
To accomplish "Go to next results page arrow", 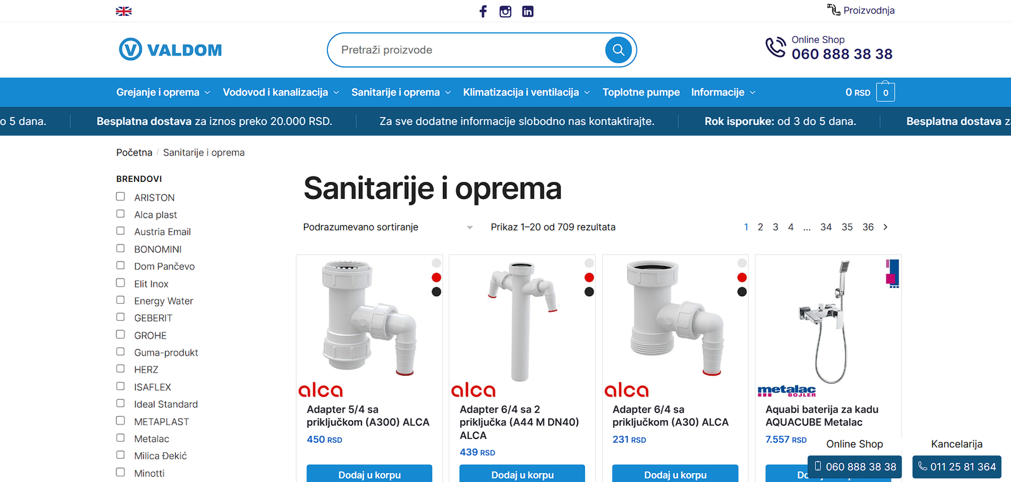I will click(x=885, y=227).
